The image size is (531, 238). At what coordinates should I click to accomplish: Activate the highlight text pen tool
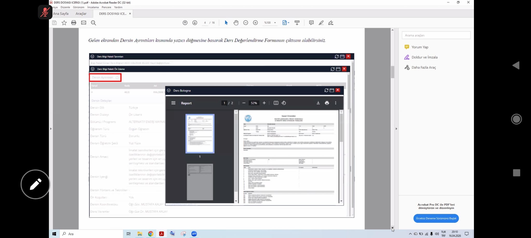(321, 23)
